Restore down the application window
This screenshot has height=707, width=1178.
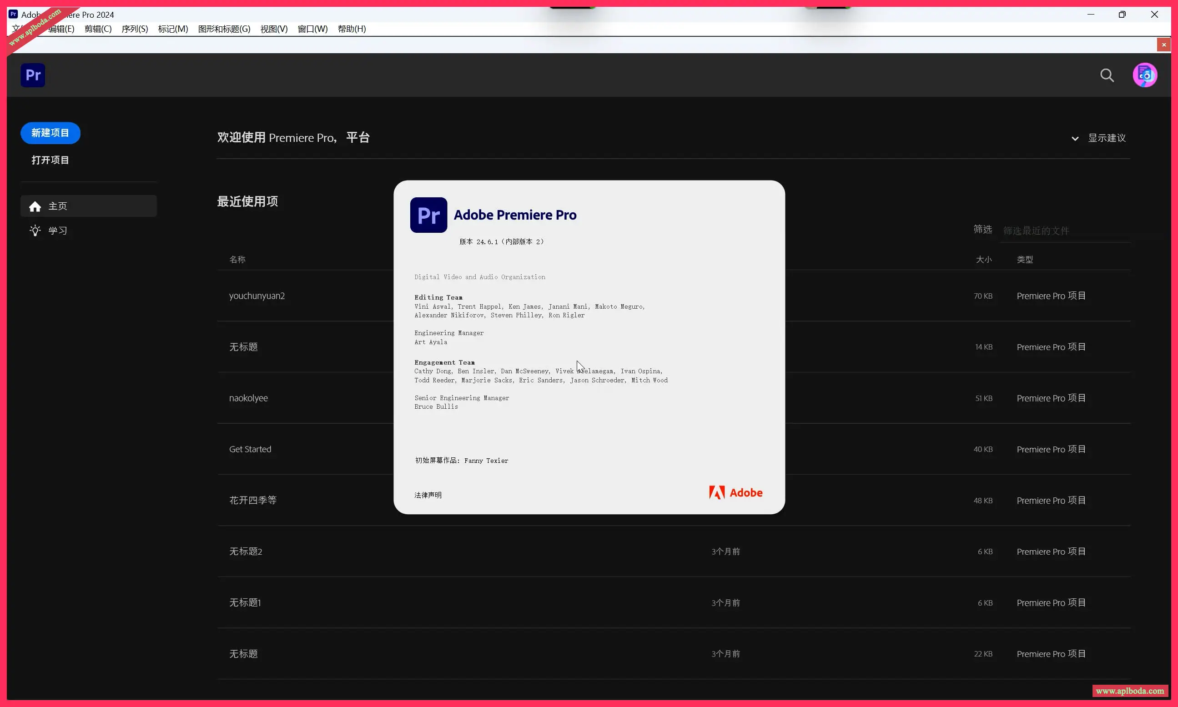tap(1122, 14)
